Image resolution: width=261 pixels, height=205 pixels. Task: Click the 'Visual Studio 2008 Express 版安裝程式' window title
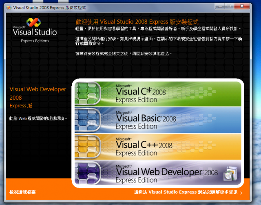(49, 8)
